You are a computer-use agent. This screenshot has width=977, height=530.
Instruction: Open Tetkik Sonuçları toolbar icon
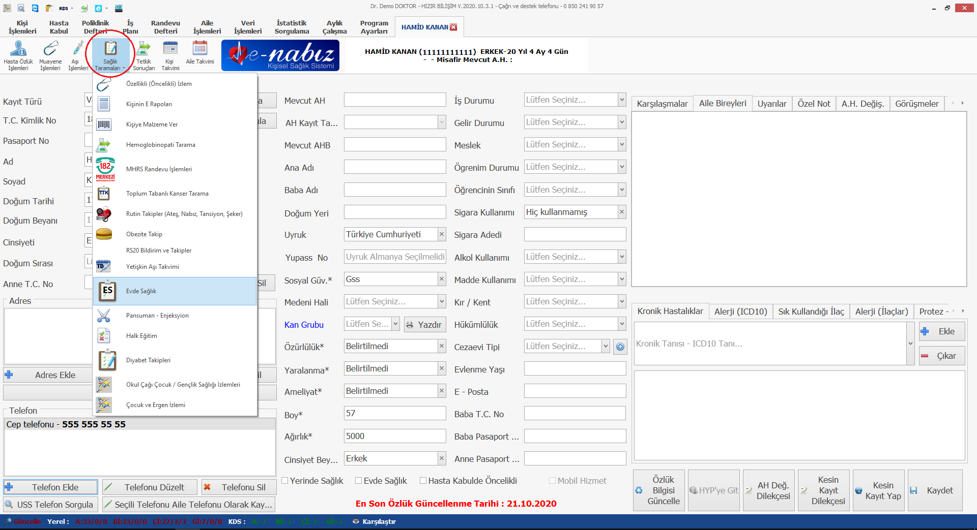click(x=143, y=55)
